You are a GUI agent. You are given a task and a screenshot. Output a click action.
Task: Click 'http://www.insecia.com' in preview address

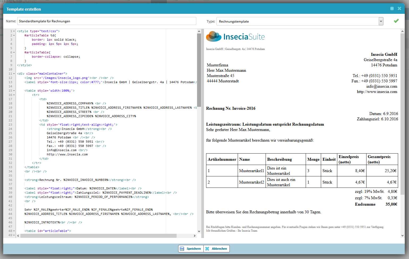377,92
